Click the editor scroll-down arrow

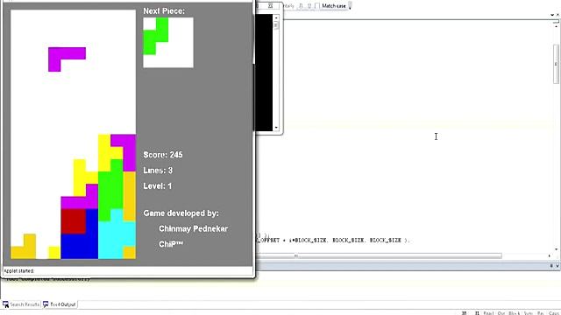pos(556,249)
